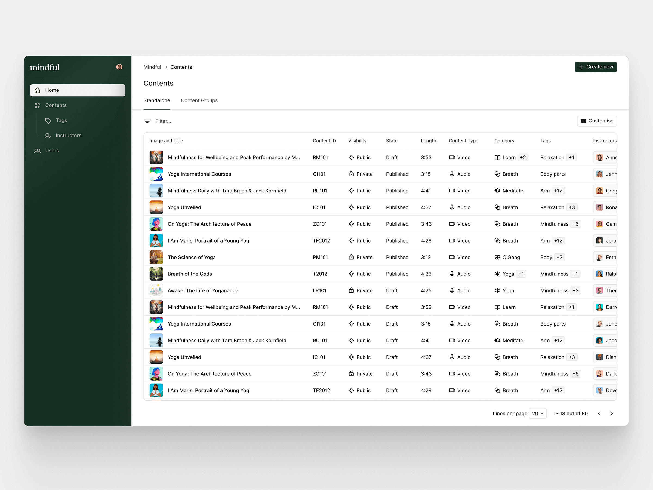Click the Awake: The Life of Yogananda thumbnail
The image size is (653, 490).
point(156,290)
